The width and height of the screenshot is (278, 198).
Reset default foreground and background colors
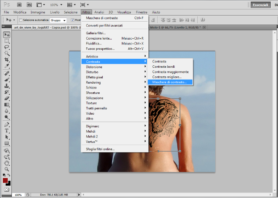click(4, 175)
